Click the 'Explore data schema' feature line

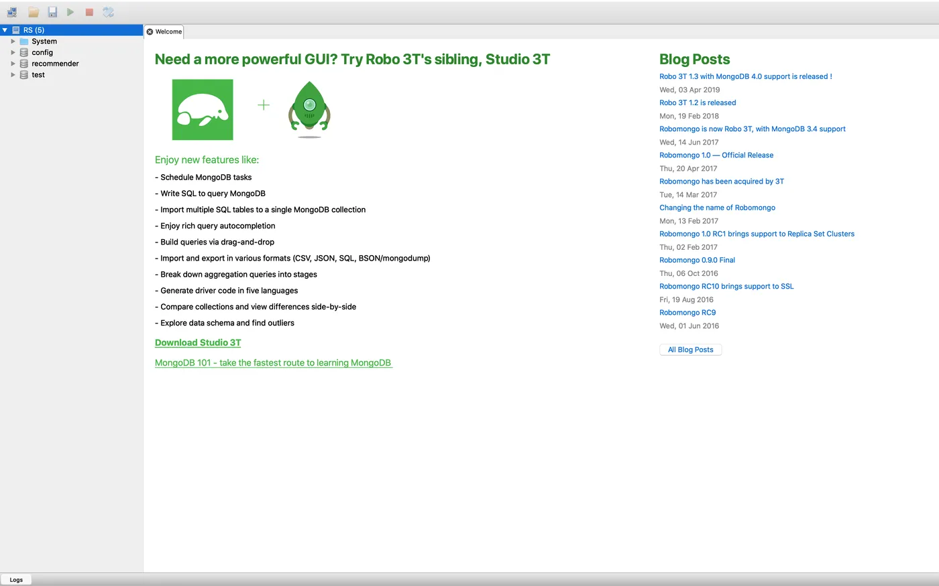click(225, 323)
